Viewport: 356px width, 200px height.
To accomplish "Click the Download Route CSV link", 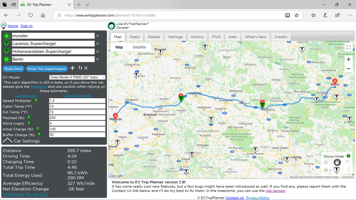I will [25, 194].
